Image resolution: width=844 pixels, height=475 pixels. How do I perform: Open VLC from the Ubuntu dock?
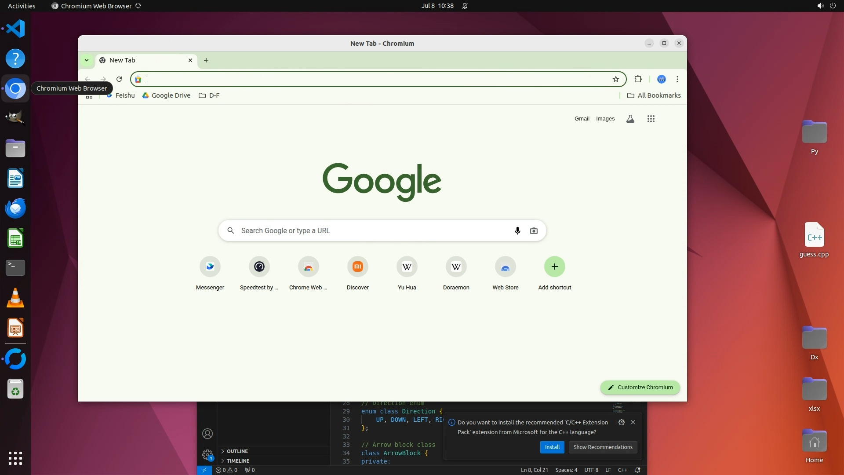(x=15, y=298)
